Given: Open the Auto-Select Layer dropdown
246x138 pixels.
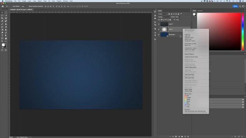Looking at the screenshot, I should pyautogui.click(x=23, y=7).
